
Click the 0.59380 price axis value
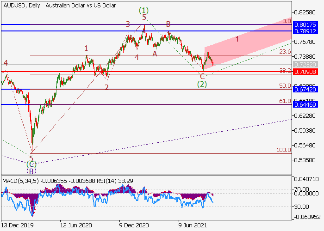pyautogui.click(x=305, y=131)
